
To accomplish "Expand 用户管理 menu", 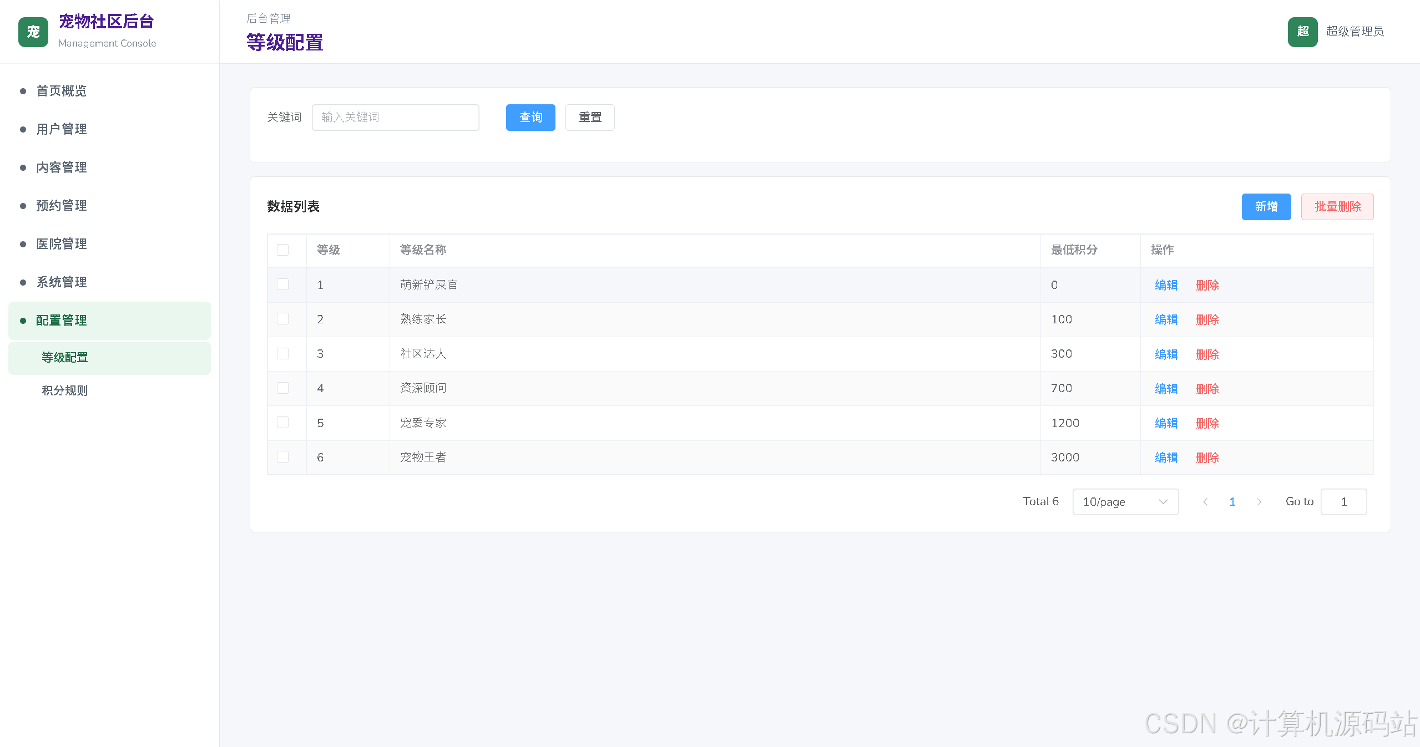I will tap(109, 129).
